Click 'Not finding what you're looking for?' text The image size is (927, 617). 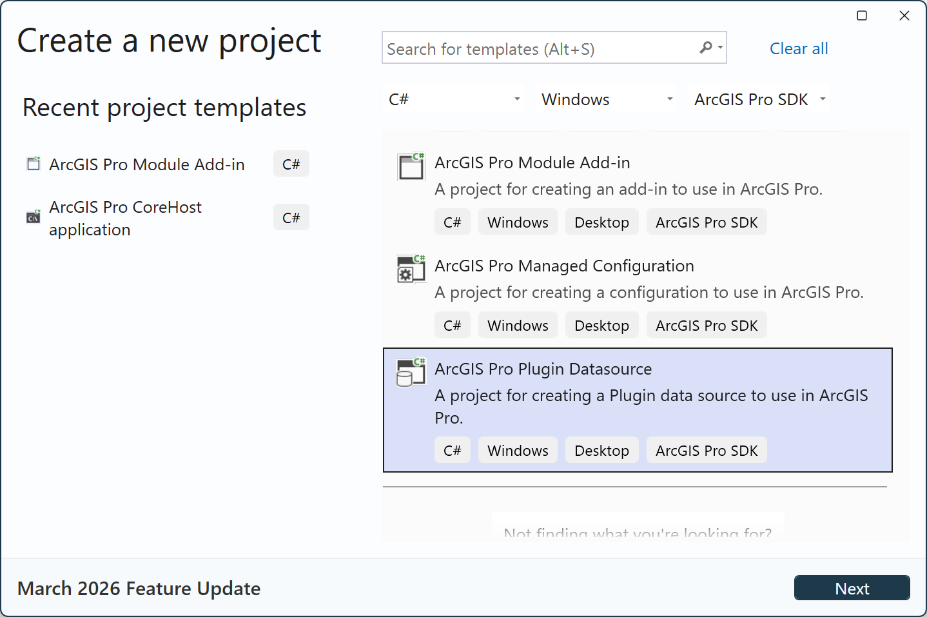(638, 533)
